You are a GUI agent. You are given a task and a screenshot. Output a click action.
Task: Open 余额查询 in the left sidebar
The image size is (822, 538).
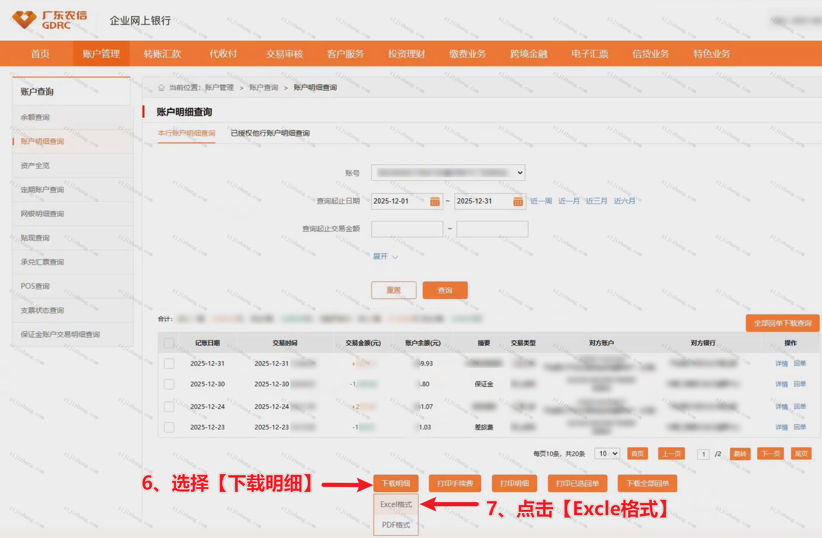35,117
